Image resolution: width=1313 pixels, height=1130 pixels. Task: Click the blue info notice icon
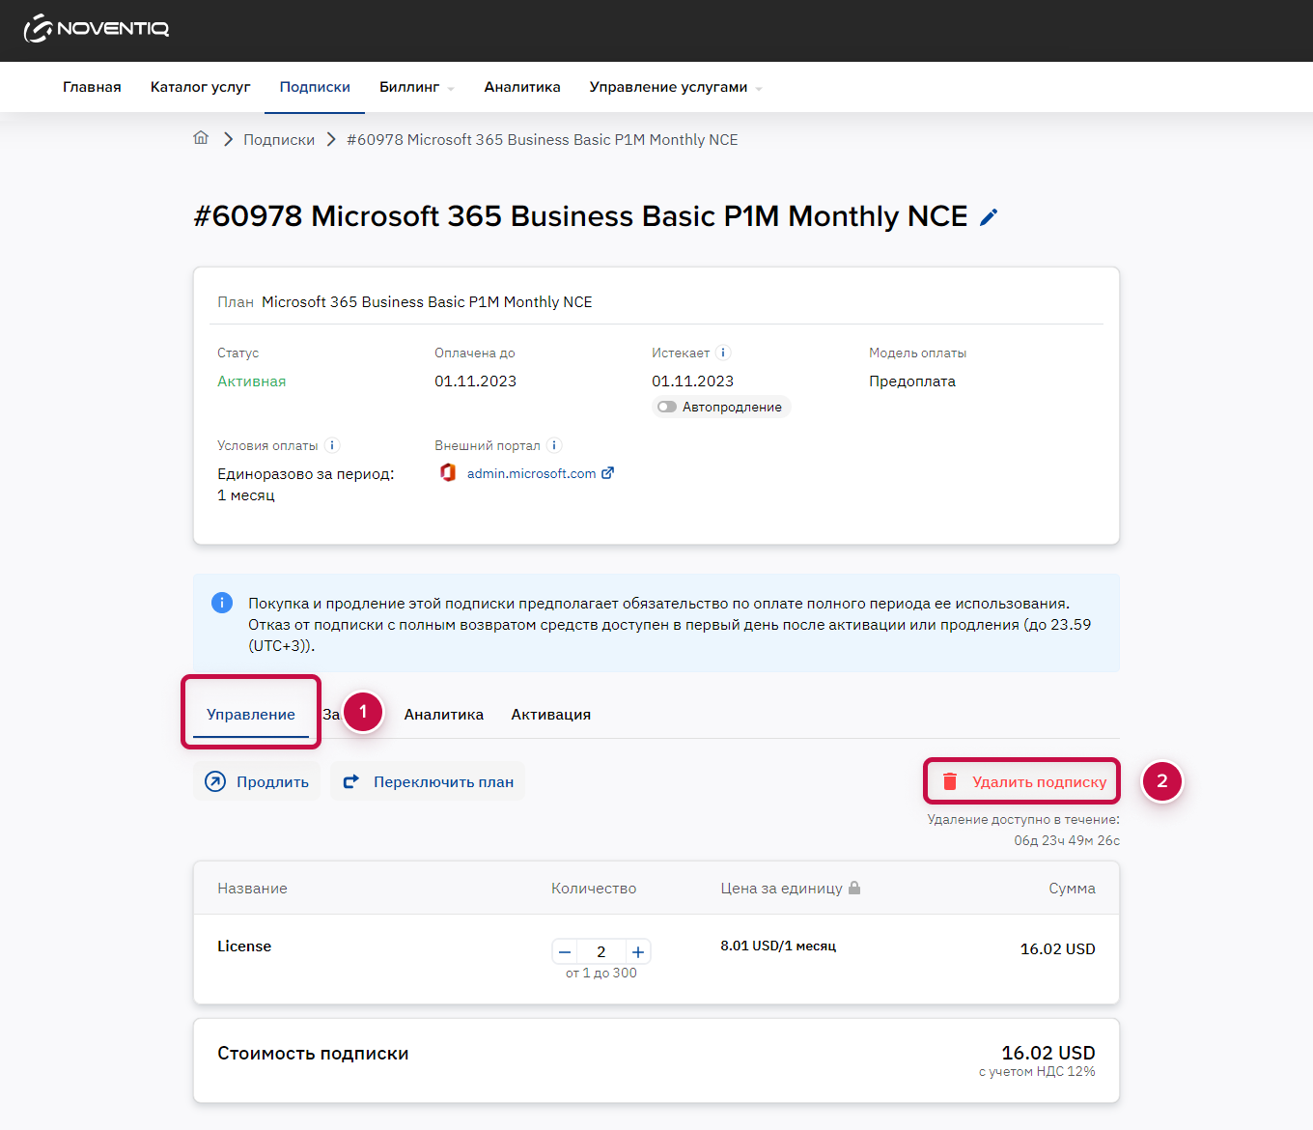[x=222, y=603]
